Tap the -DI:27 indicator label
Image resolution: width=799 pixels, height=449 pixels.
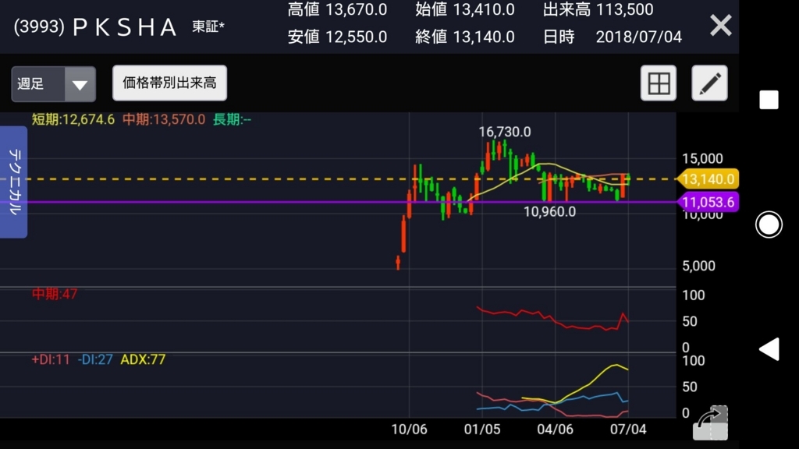point(94,359)
